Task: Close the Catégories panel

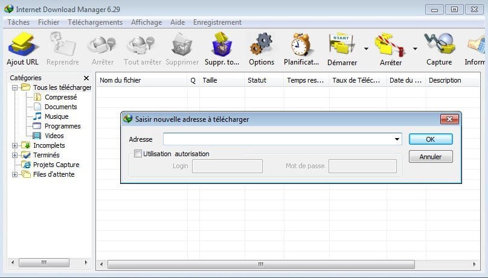Action: tap(86, 78)
